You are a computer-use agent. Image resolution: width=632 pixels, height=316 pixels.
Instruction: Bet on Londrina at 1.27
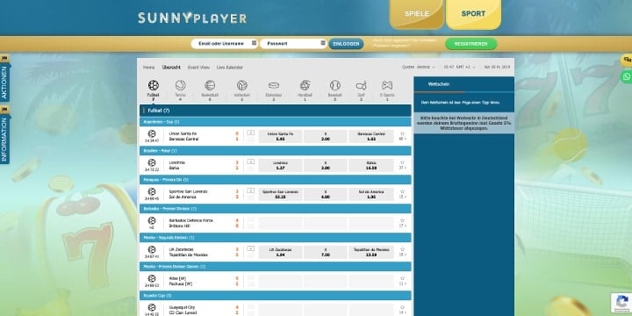click(281, 165)
